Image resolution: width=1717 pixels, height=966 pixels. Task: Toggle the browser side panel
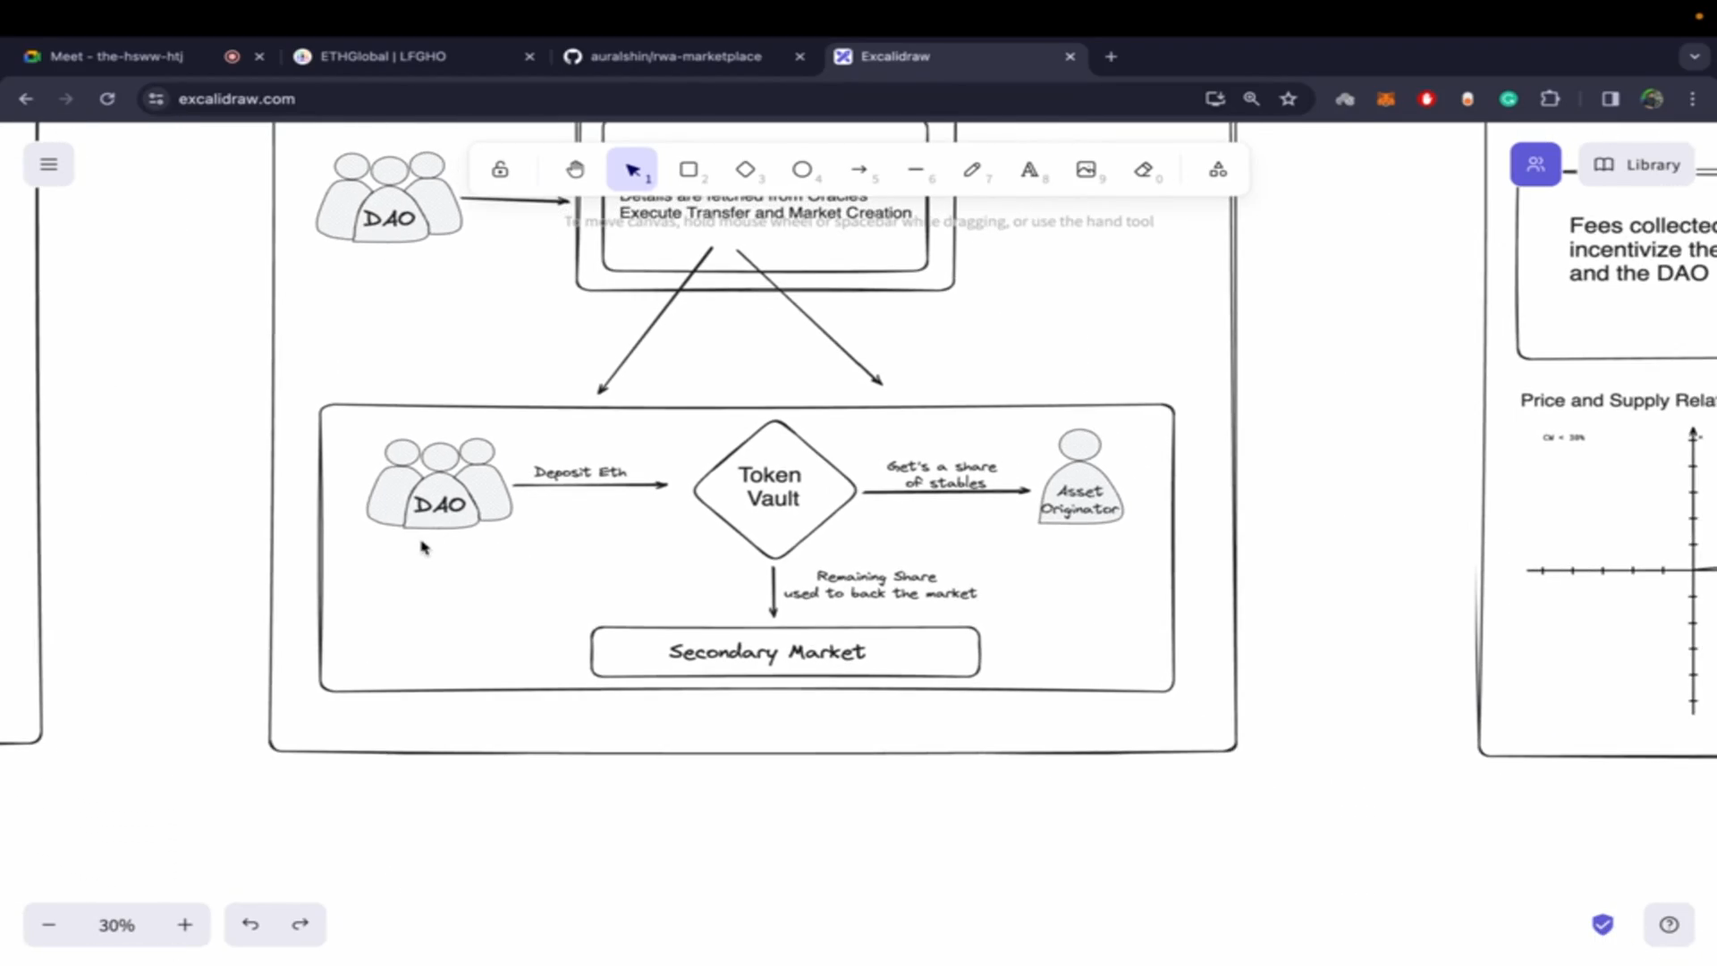pyautogui.click(x=1611, y=99)
